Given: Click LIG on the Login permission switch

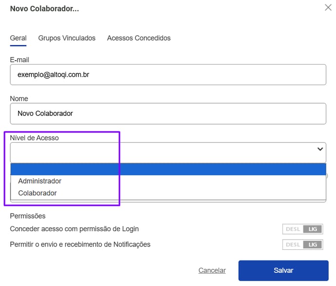Looking at the screenshot, I should pyautogui.click(x=313, y=229).
